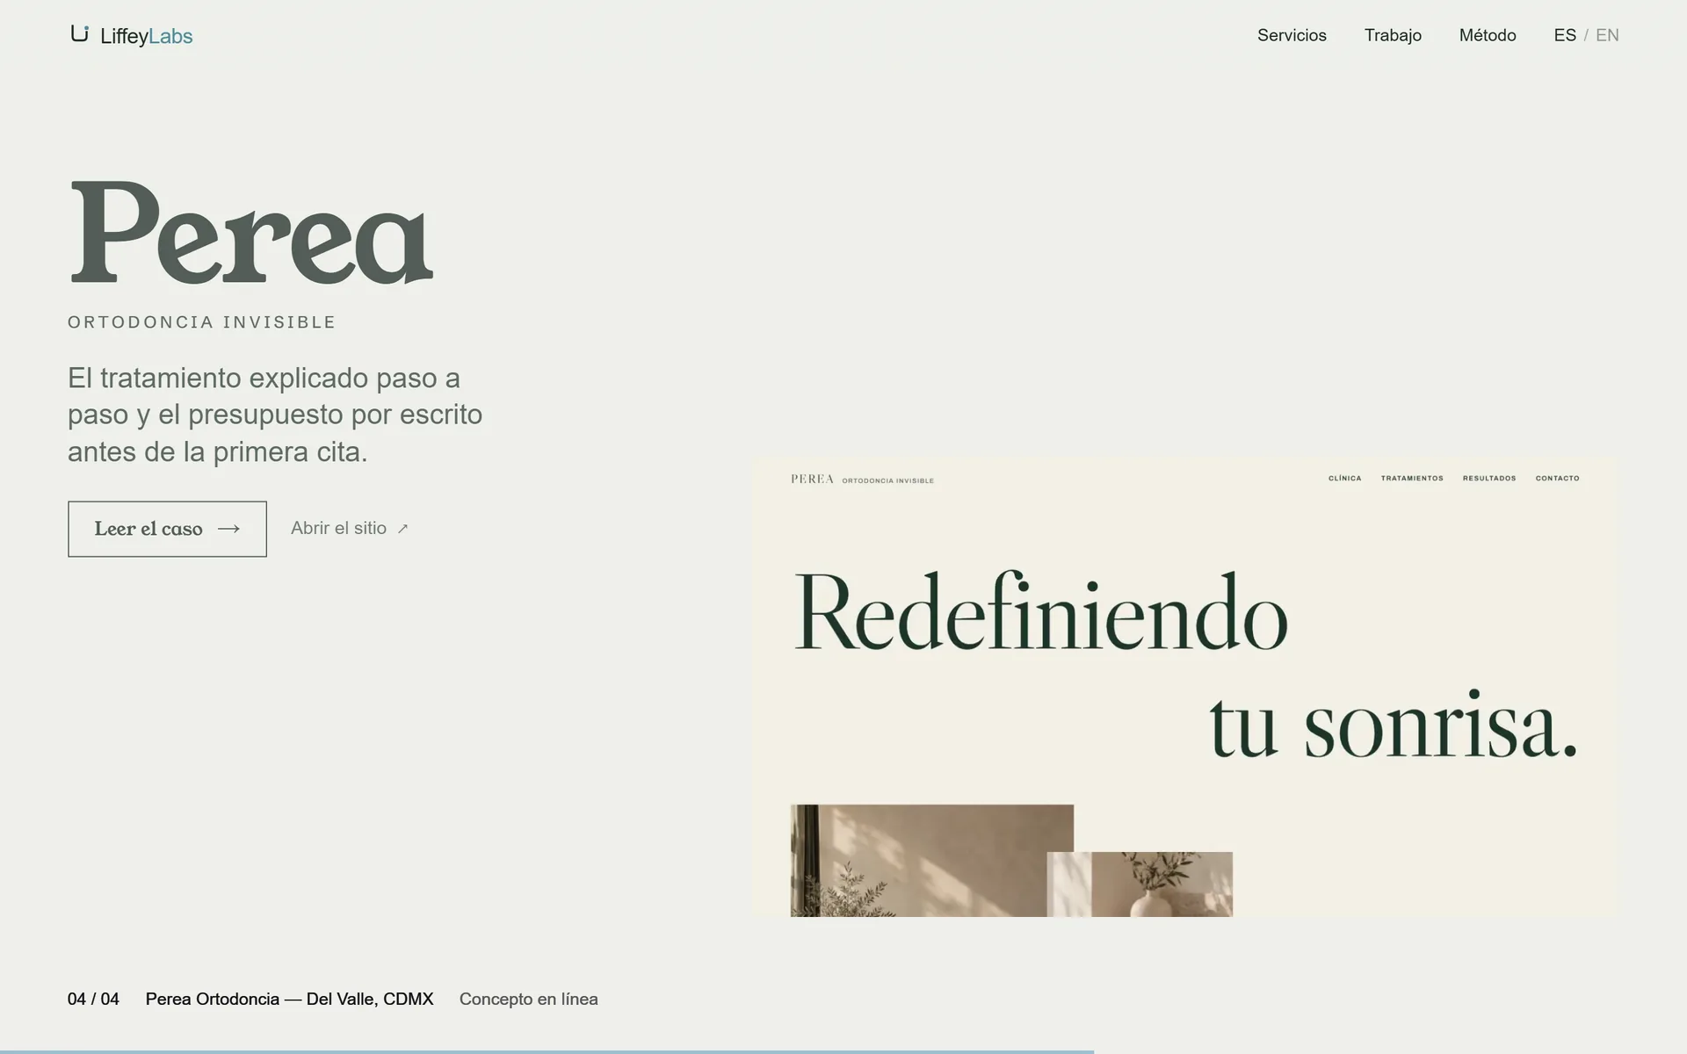Click the large wall photo in preview
This screenshot has height=1054, width=1687.
pyautogui.click(x=931, y=861)
